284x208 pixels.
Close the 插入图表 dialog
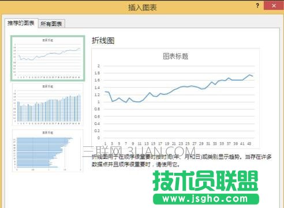[274, 6]
